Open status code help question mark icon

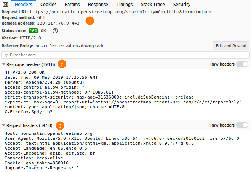tap(55, 31)
